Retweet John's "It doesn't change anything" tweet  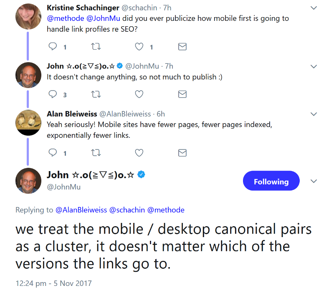(x=96, y=94)
